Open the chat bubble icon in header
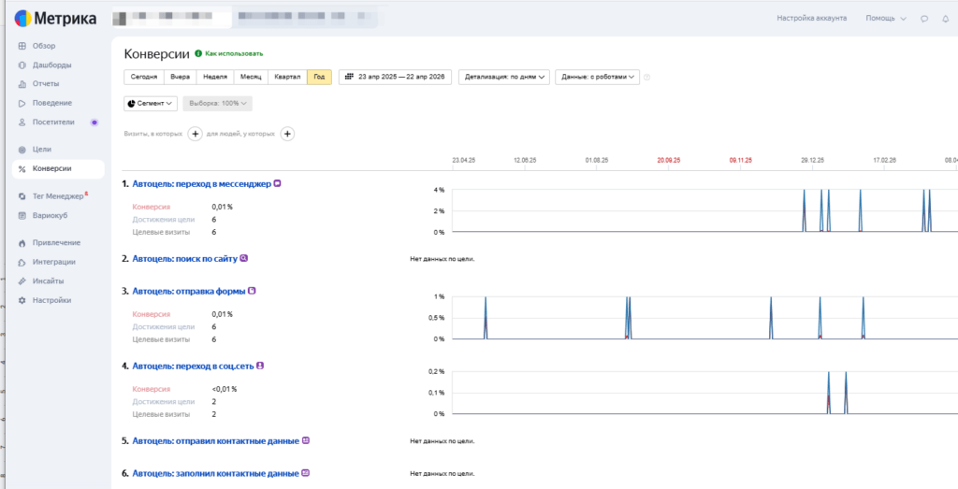This screenshot has width=958, height=489. coord(923,19)
